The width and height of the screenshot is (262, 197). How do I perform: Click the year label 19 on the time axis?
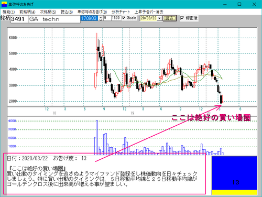pos(132,113)
